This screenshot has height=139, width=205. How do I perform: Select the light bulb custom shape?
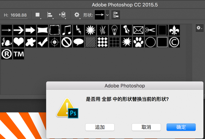tap(114, 30)
